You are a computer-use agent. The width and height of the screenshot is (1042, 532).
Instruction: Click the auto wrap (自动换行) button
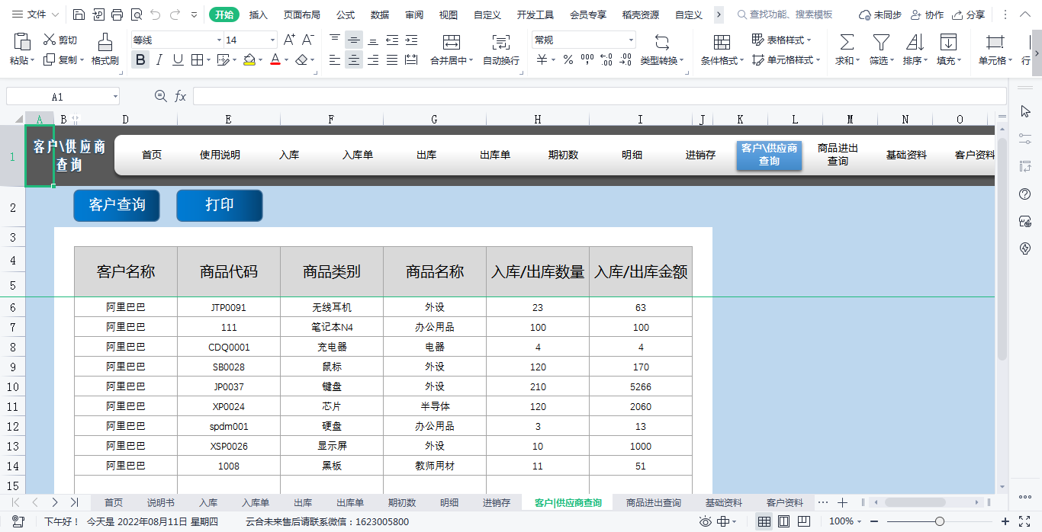(501, 49)
